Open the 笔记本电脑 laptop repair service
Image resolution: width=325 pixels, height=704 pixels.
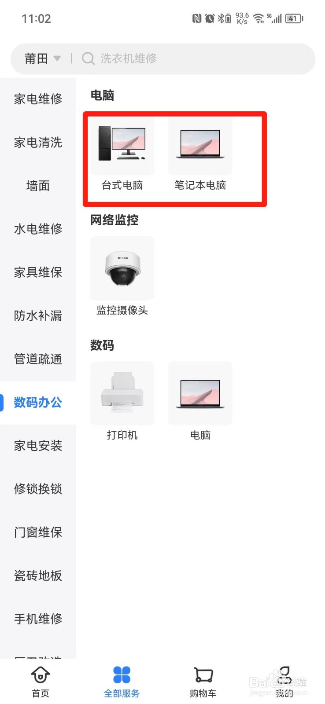coord(200,154)
